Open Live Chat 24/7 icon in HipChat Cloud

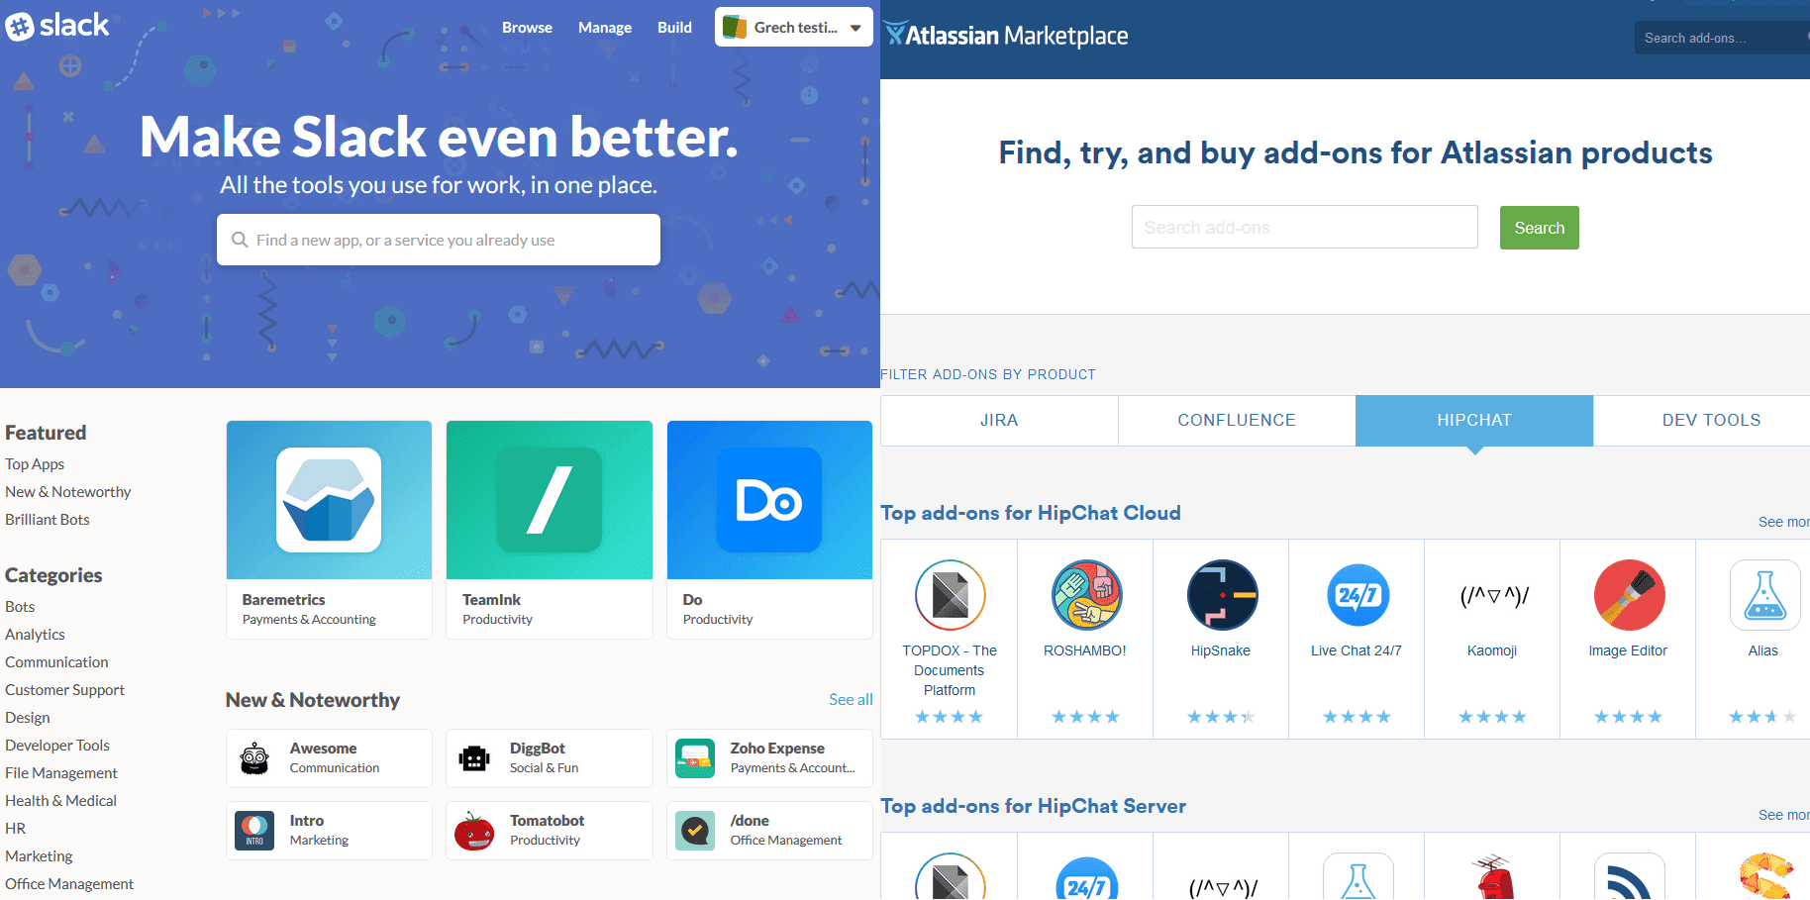point(1357,595)
